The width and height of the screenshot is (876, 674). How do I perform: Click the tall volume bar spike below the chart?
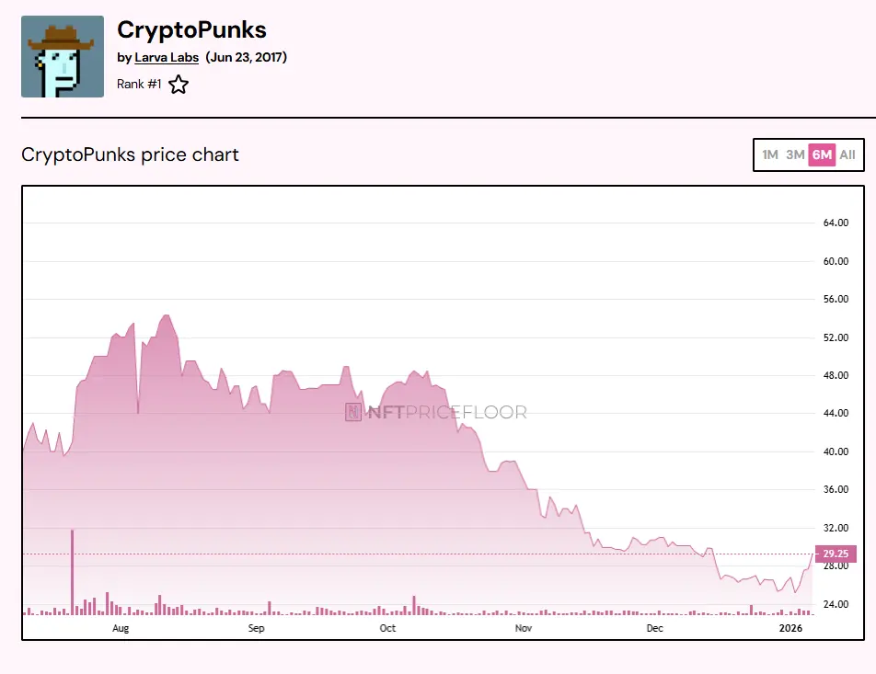pyautogui.click(x=73, y=570)
